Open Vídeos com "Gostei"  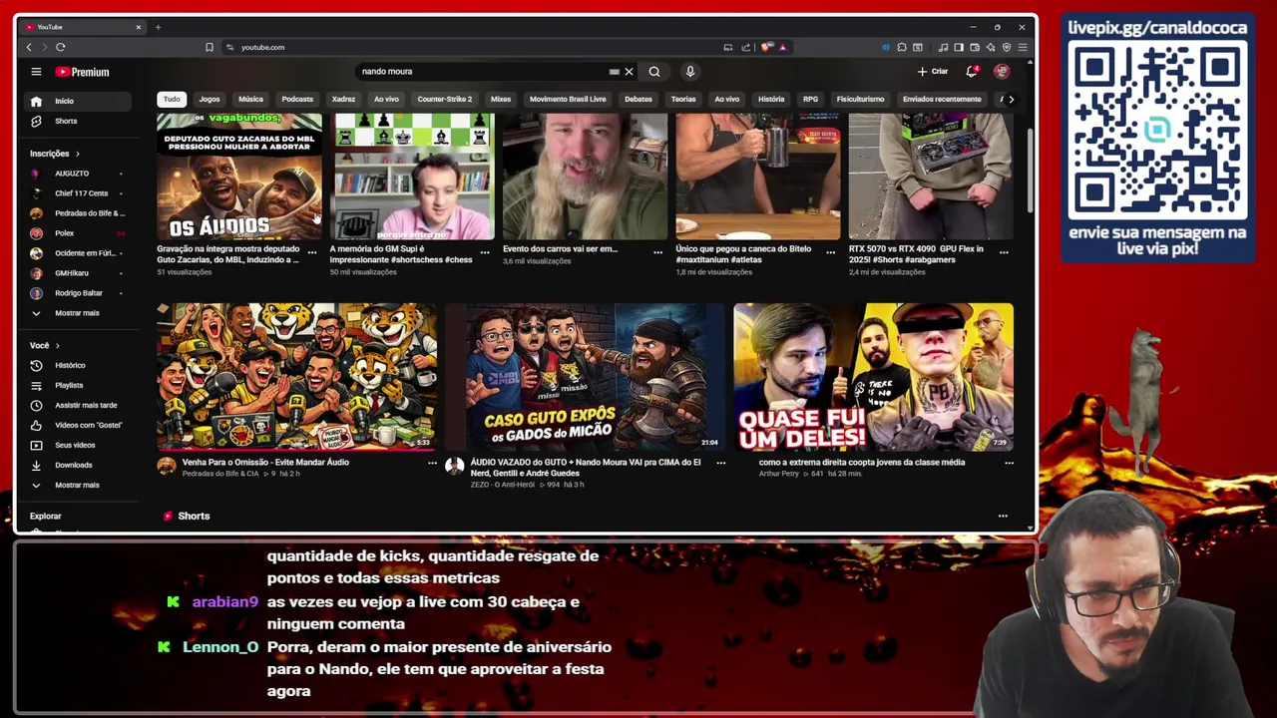(78, 425)
